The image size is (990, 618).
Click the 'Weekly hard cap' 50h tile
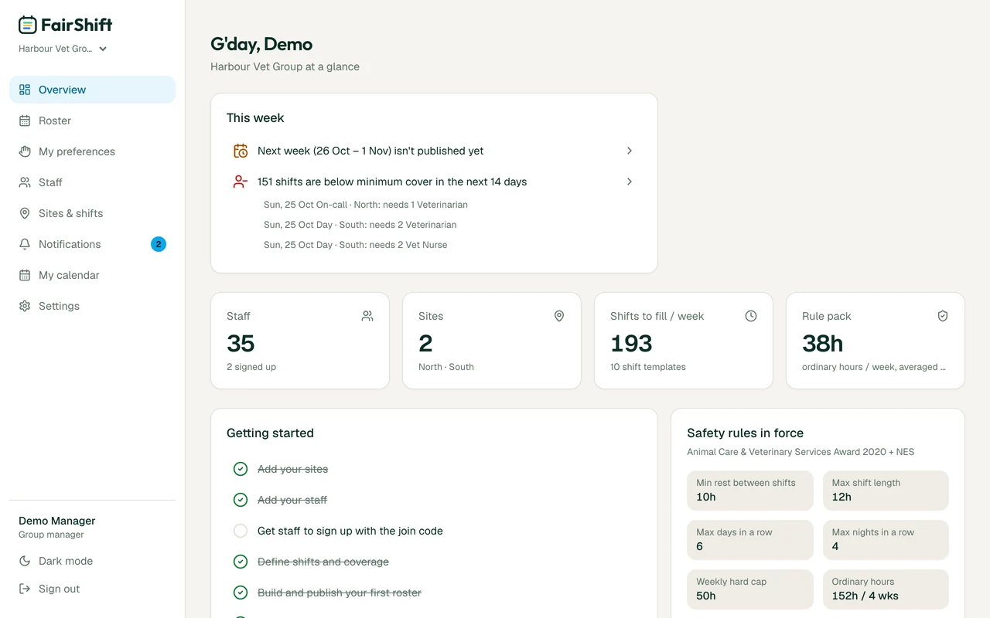(x=750, y=589)
